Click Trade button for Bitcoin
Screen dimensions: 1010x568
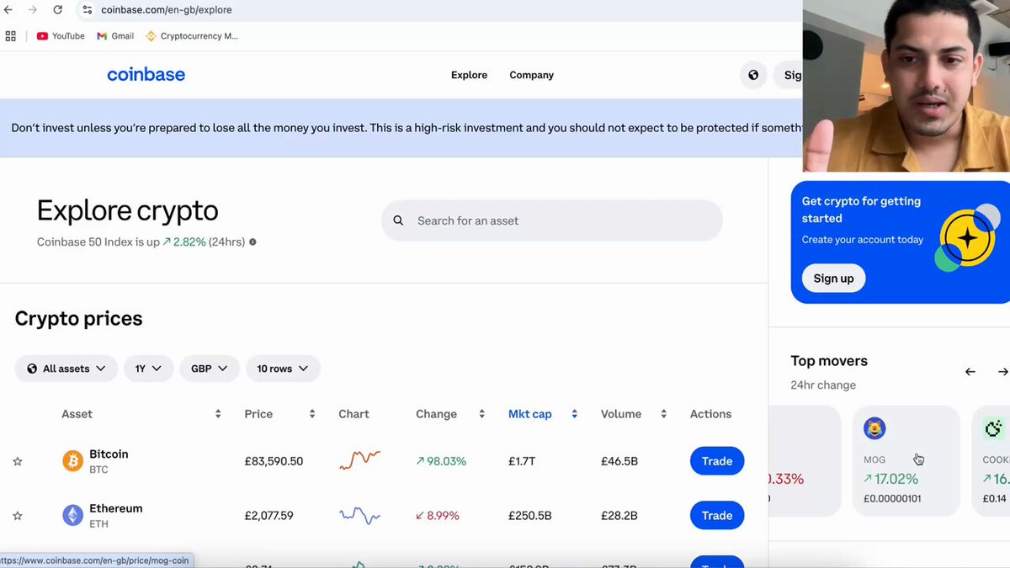(717, 461)
